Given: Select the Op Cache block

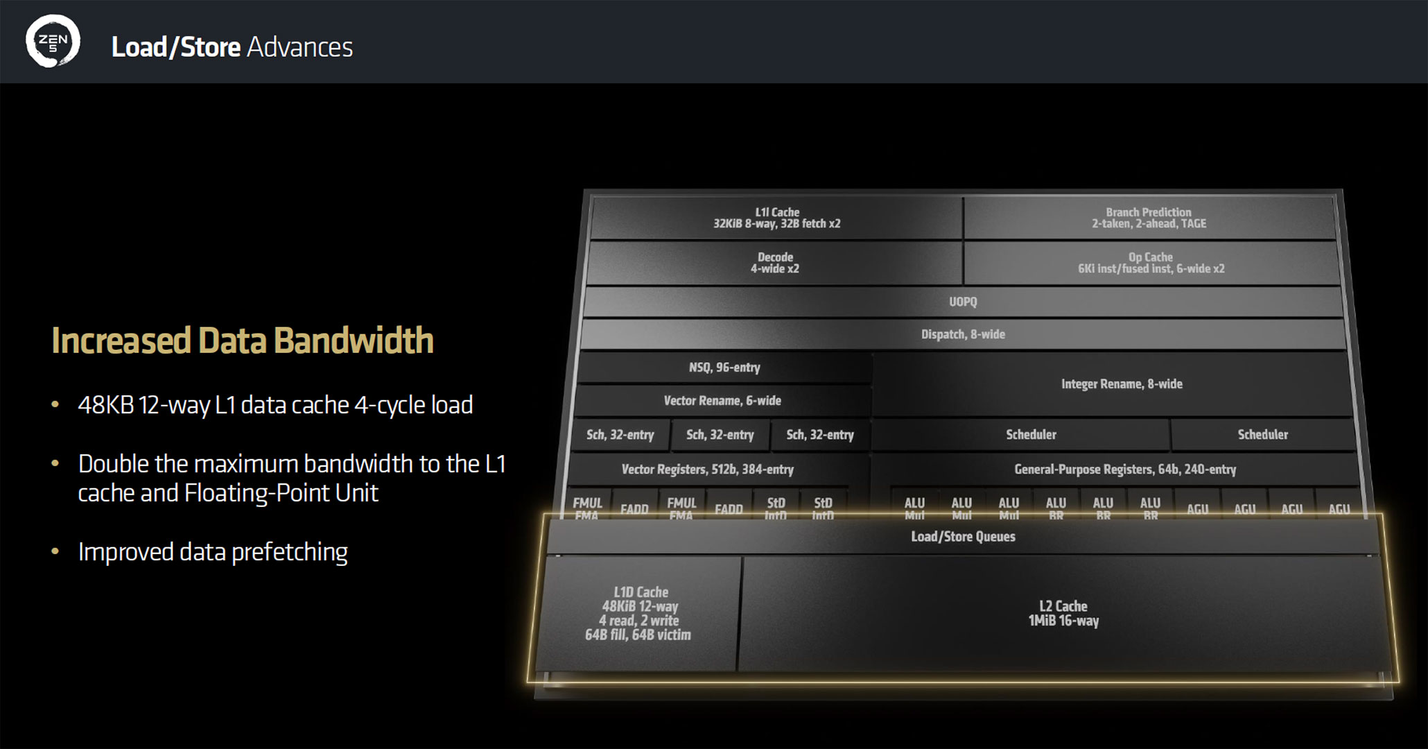Looking at the screenshot, I should point(1151,263).
